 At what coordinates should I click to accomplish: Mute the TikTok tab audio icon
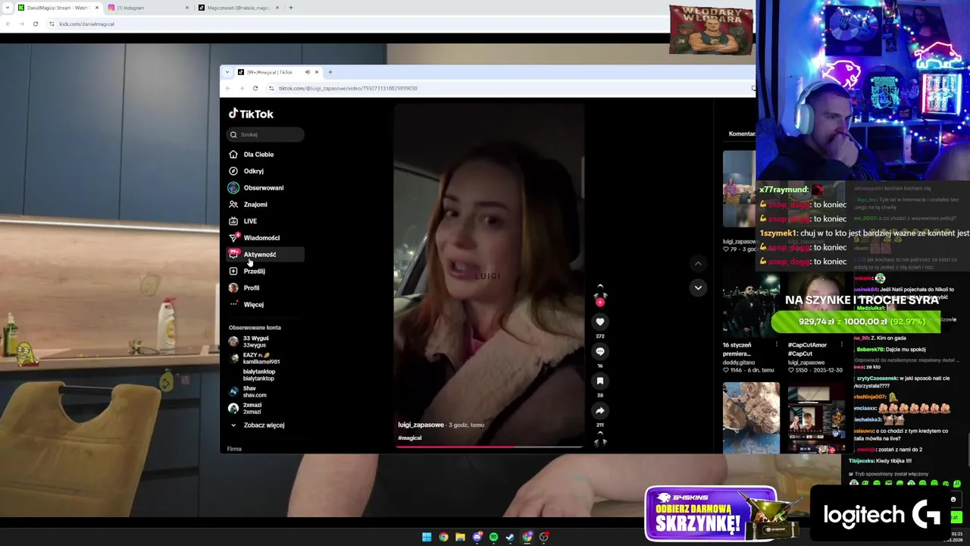point(307,72)
